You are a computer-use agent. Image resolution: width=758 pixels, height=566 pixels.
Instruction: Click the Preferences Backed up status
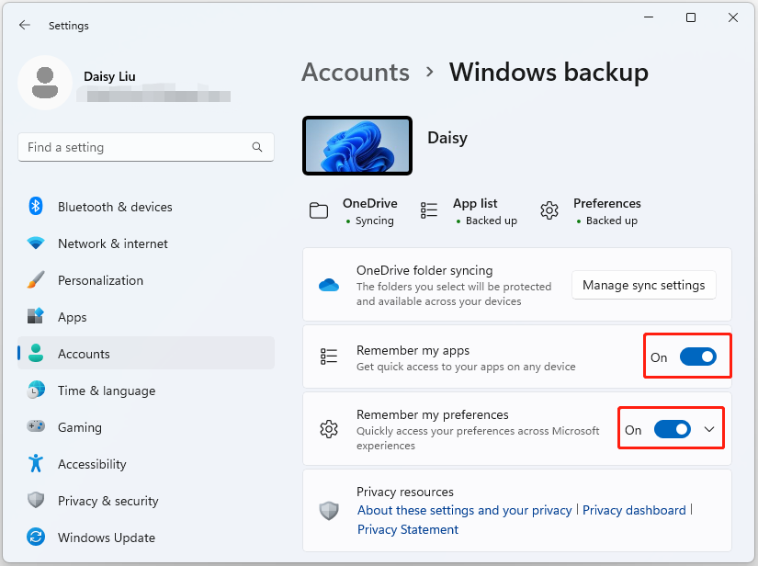coord(612,221)
